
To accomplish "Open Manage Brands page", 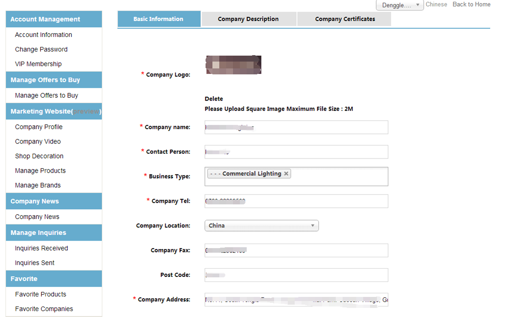I will (37, 185).
